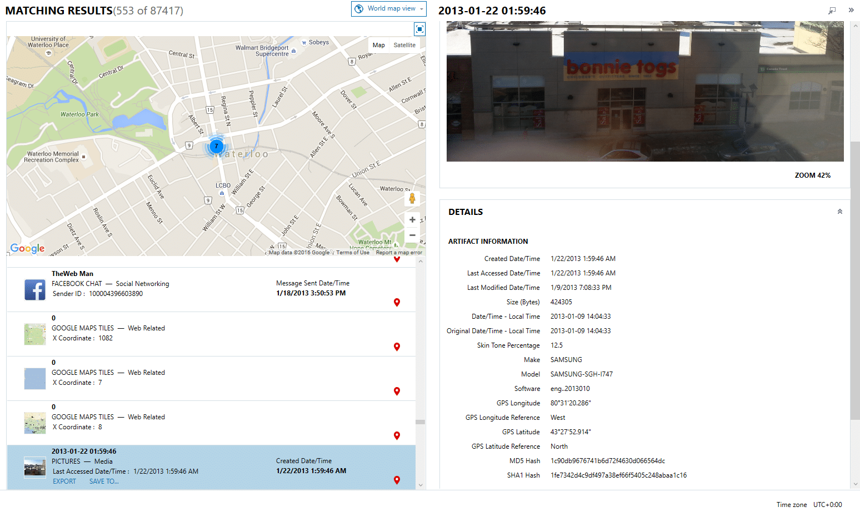Click Sobeys store marker on map
The height and width of the screenshot is (512, 860).
pos(304,42)
